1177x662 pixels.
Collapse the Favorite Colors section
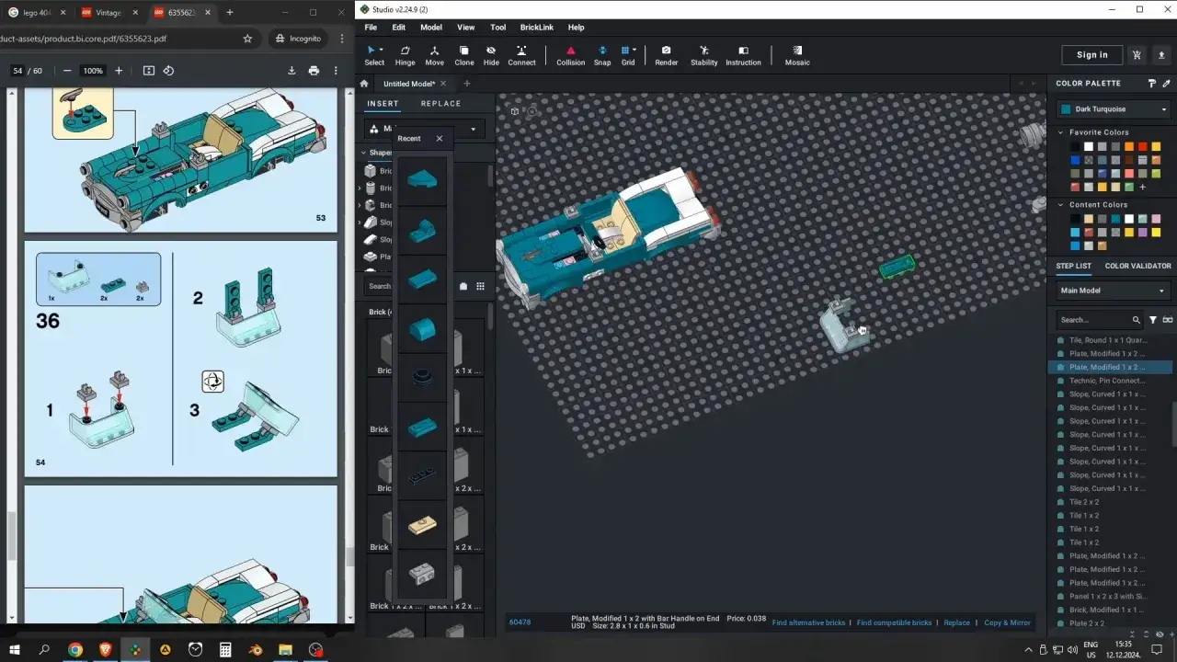(1060, 132)
